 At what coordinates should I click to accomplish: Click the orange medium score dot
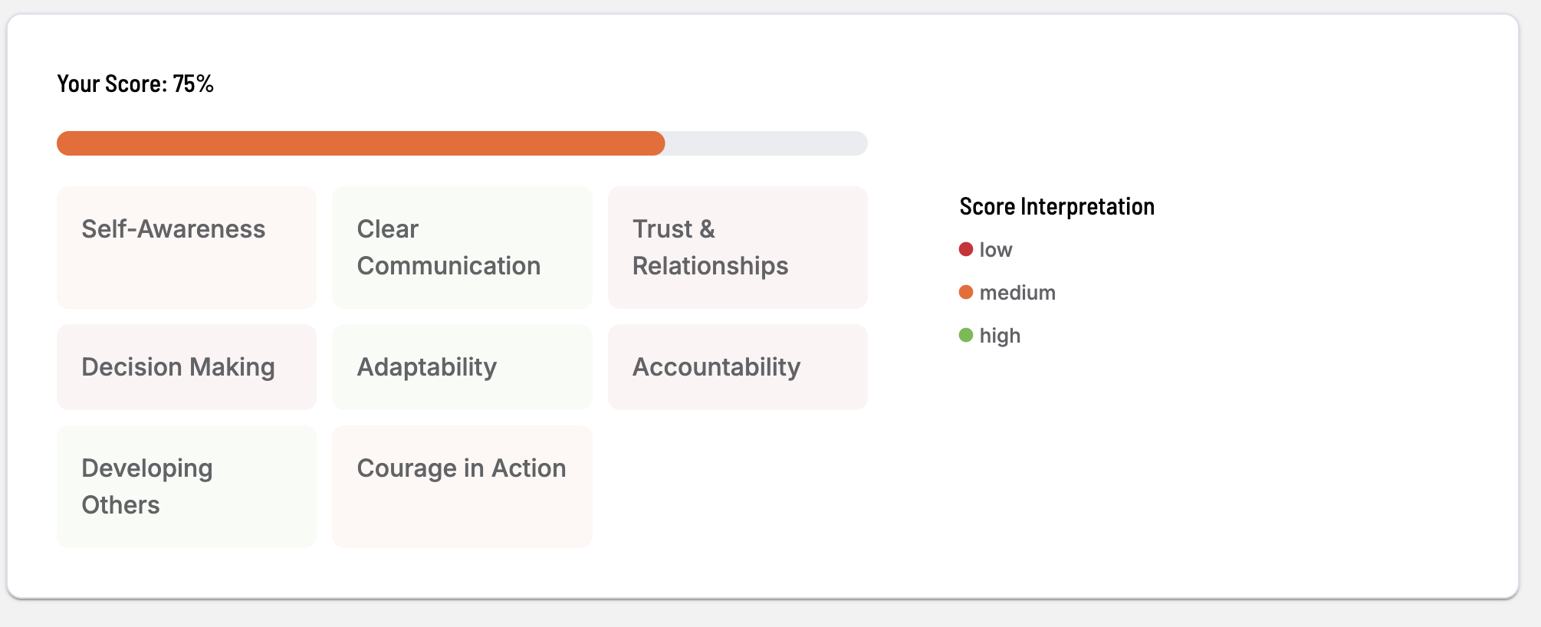point(966,292)
